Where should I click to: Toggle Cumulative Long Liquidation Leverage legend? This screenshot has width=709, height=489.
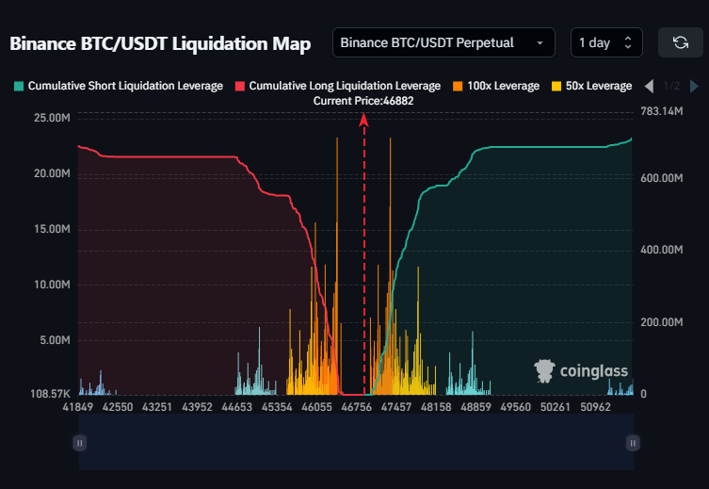338,86
